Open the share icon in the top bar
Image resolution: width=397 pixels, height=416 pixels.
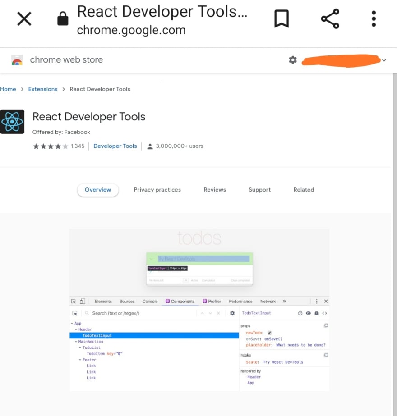[330, 18]
